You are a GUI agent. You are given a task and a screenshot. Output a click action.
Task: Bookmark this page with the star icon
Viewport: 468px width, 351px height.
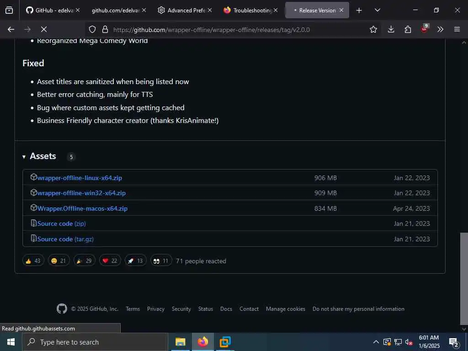tap(373, 29)
